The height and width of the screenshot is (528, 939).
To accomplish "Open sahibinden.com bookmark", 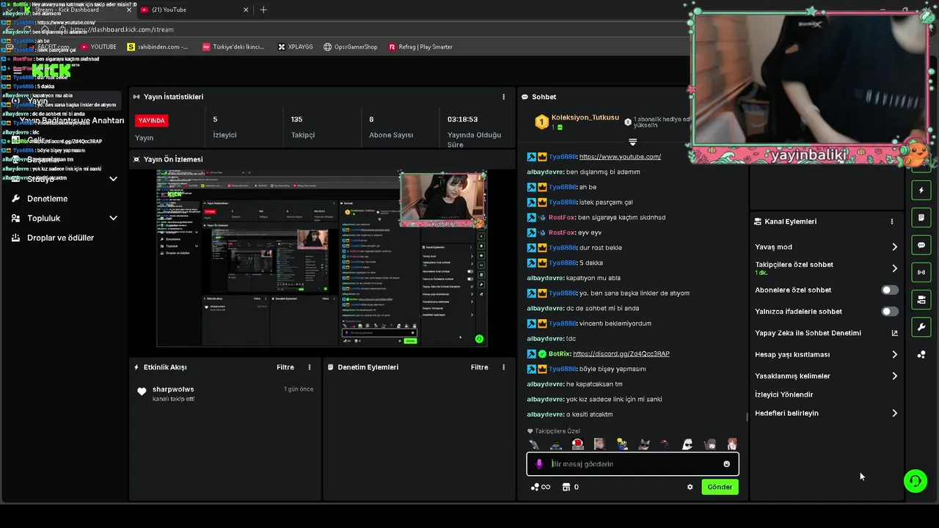I will pyautogui.click(x=158, y=47).
